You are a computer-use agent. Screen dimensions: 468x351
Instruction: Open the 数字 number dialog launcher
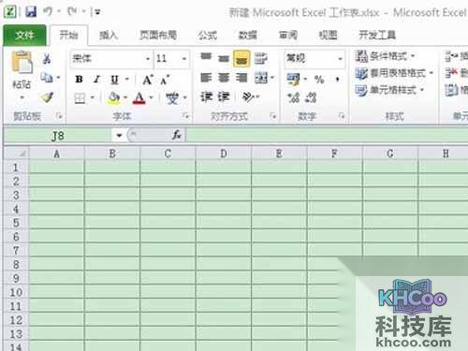[x=342, y=116]
